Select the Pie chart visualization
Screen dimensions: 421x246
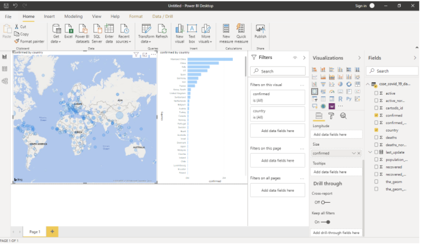click(x=340, y=84)
